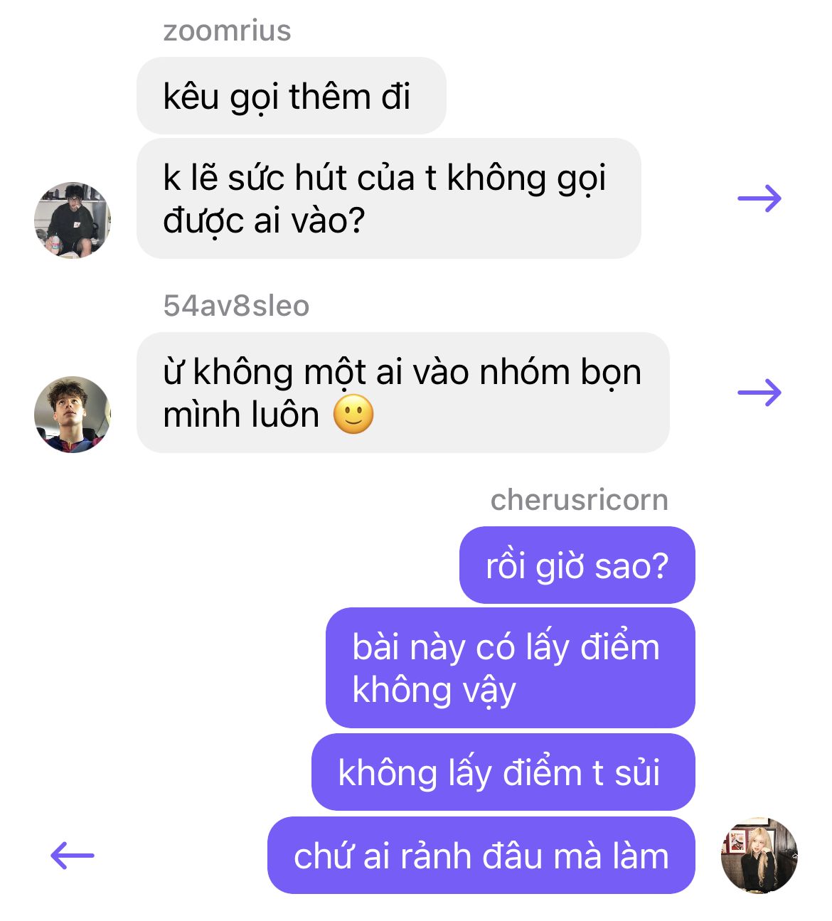The width and height of the screenshot is (832, 921).
Task: Open zoomrius's profile avatar
Action: [x=73, y=220]
